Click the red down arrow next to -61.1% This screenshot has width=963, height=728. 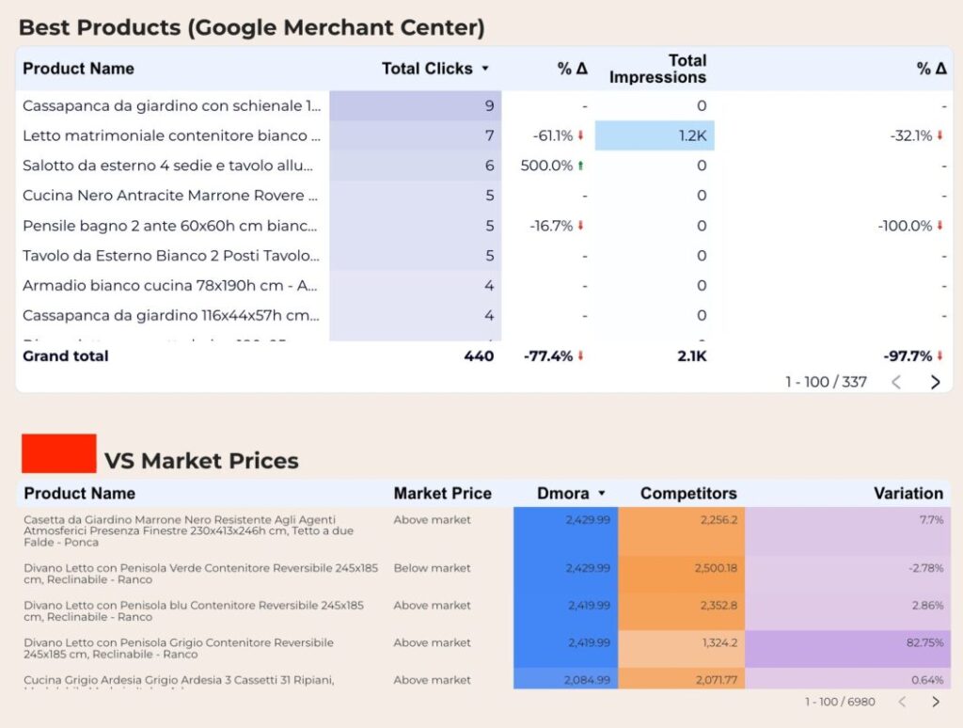(580, 135)
